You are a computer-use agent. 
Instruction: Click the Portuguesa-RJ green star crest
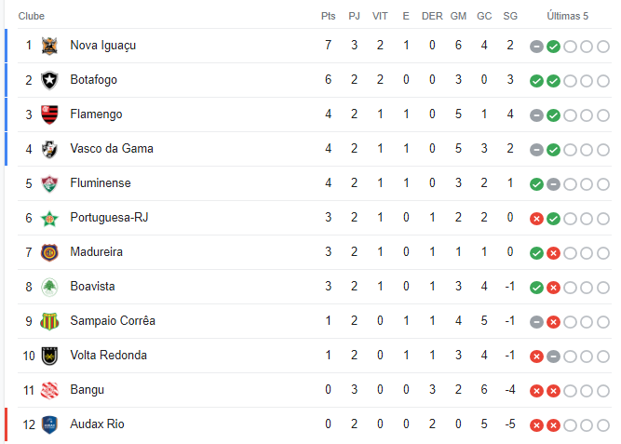(x=49, y=218)
